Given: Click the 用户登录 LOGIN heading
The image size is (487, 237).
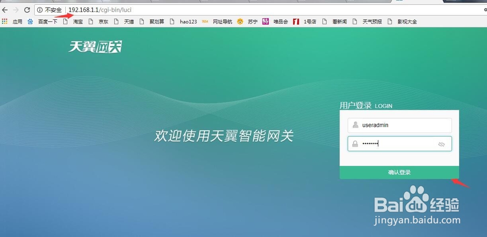Looking at the screenshot, I should click(x=366, y=106).
